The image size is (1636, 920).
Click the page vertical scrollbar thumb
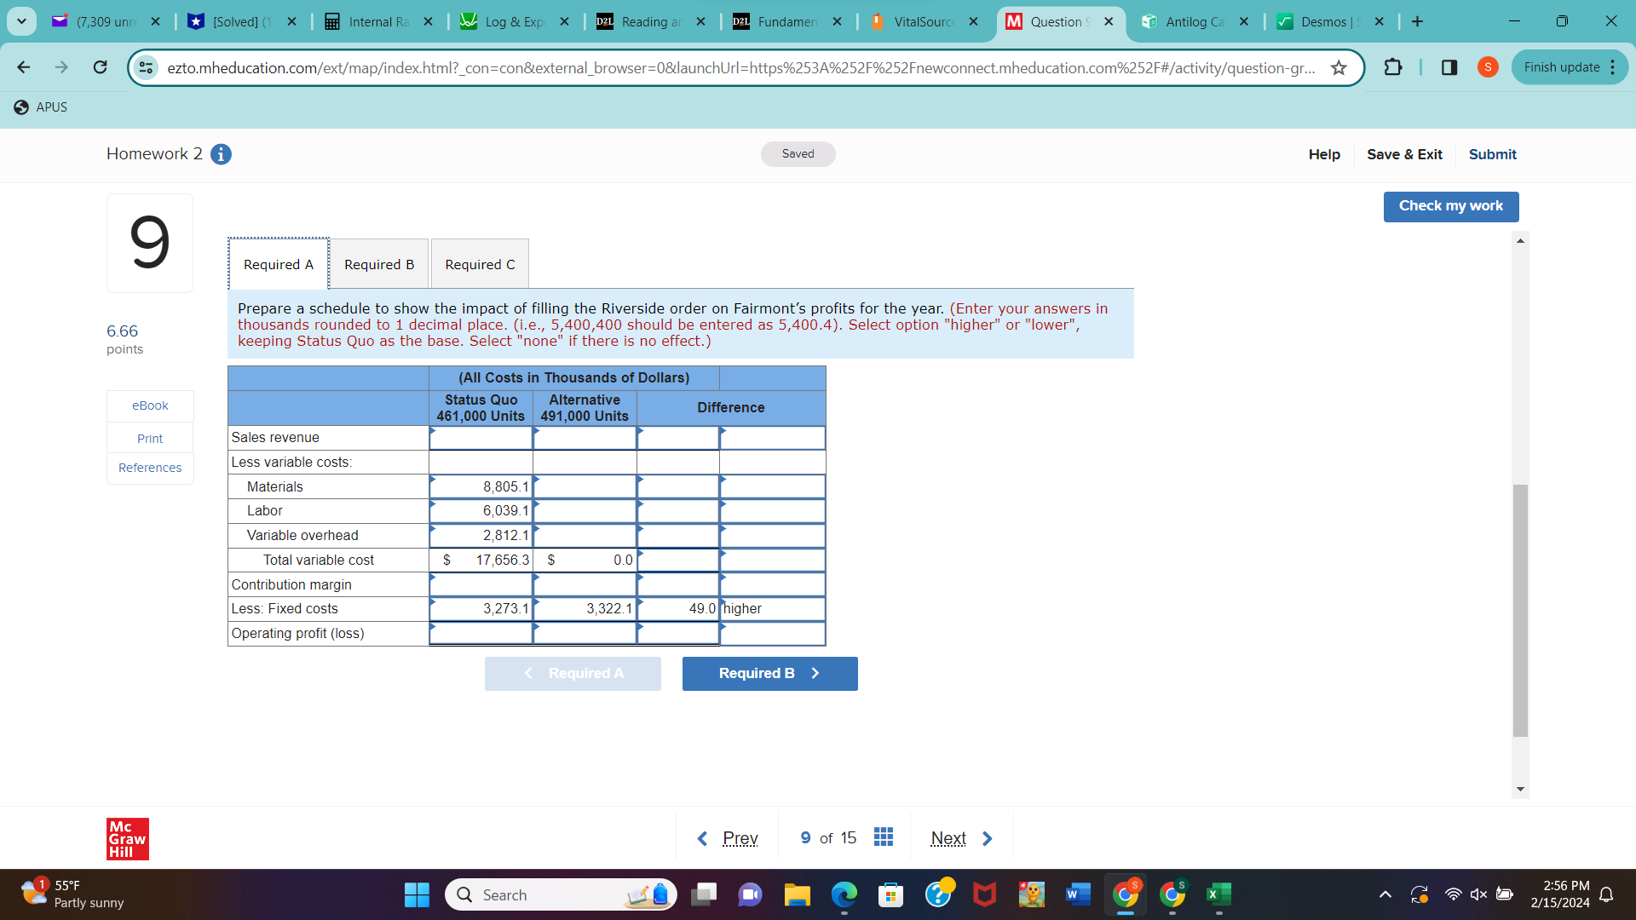pyautogui.click(x=1520, y=609)
